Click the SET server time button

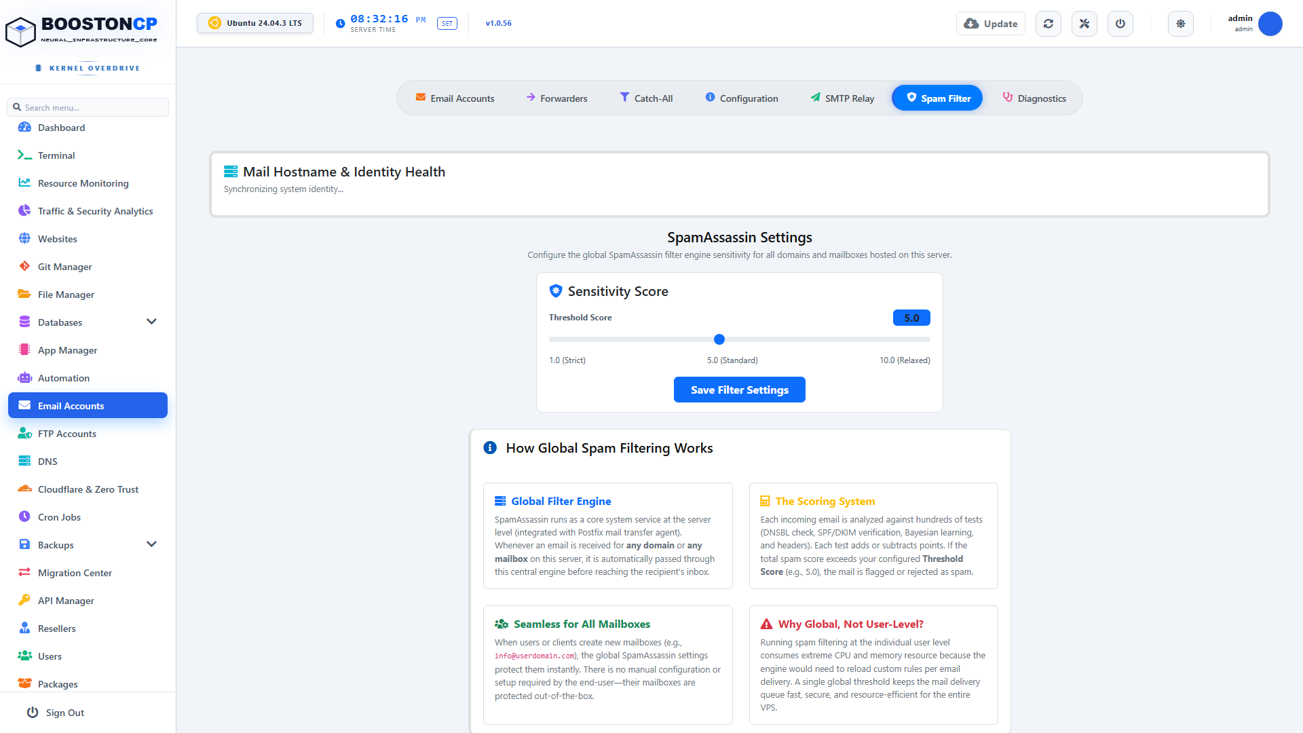point(447,24)
